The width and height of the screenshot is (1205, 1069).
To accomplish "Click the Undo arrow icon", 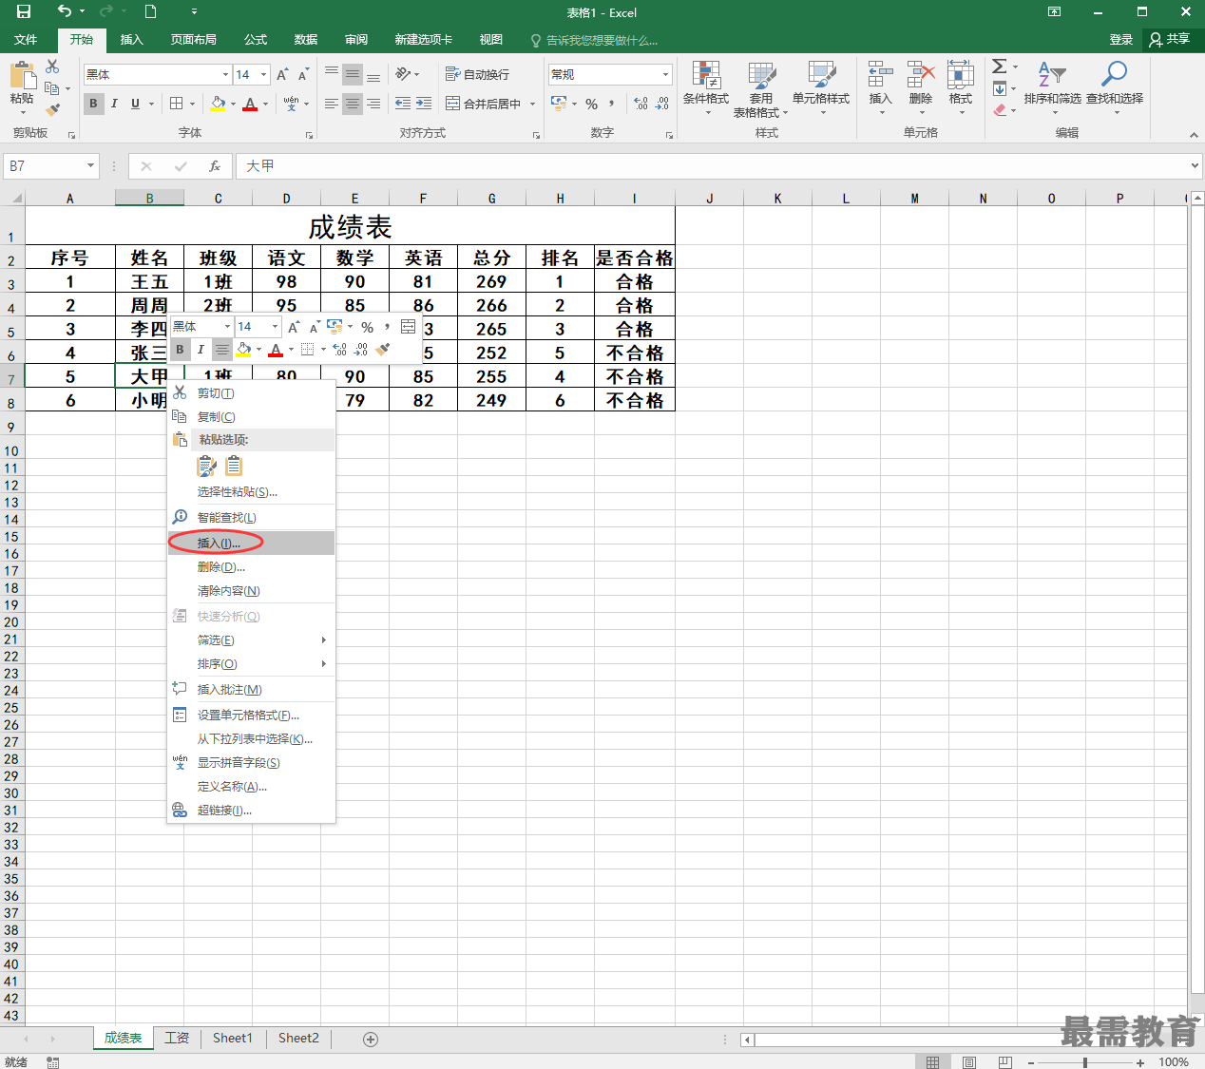I will (65, 11).
